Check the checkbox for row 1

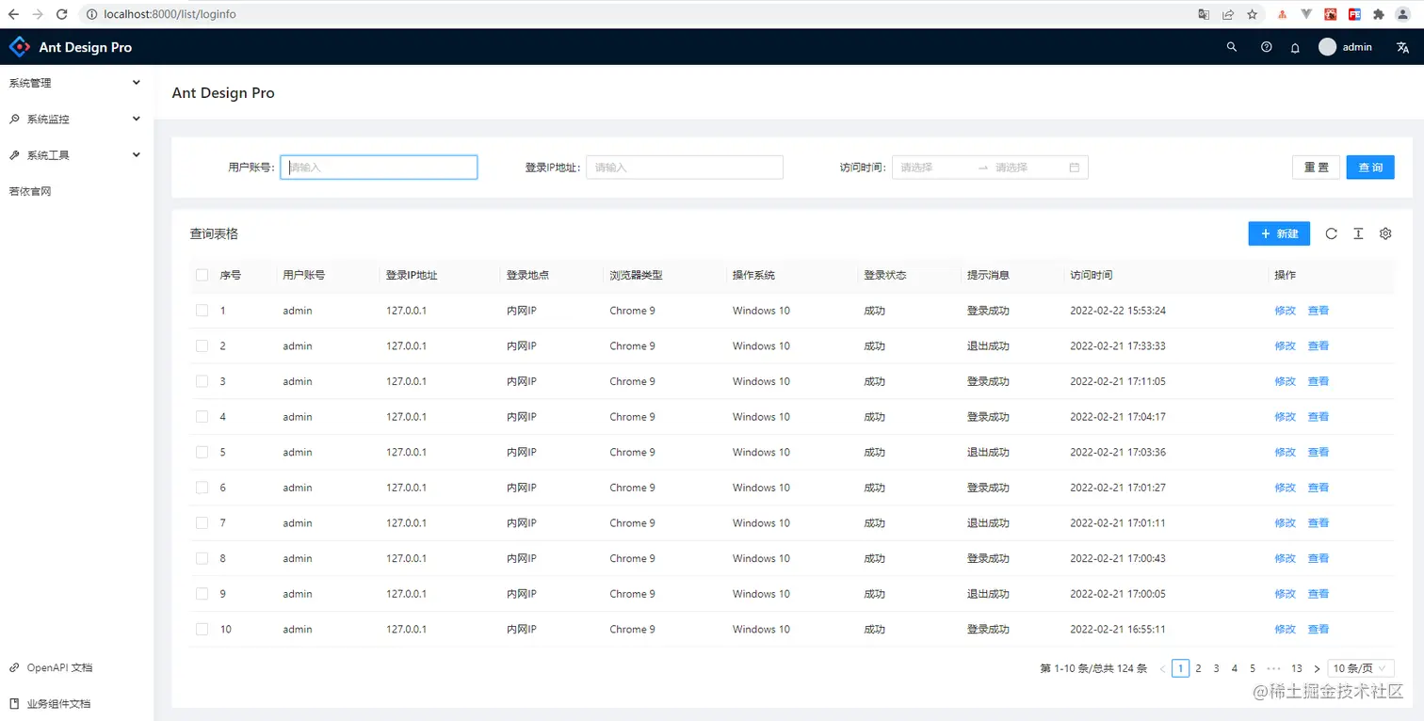[x=202, y=311]
